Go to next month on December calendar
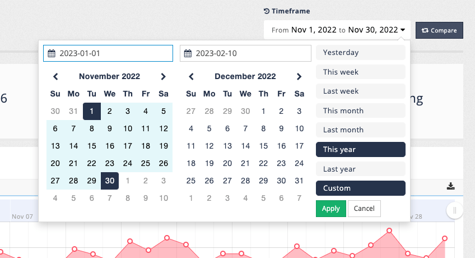Screen dimensions: 475x258 click(299, 76)
